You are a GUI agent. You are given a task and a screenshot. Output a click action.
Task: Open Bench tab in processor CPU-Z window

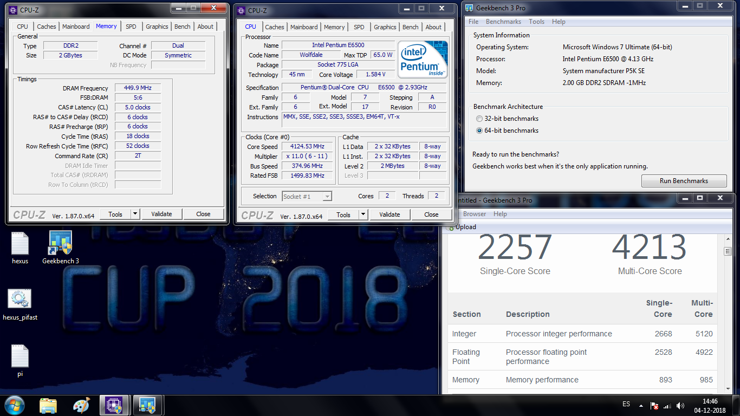tap(411, 27)
